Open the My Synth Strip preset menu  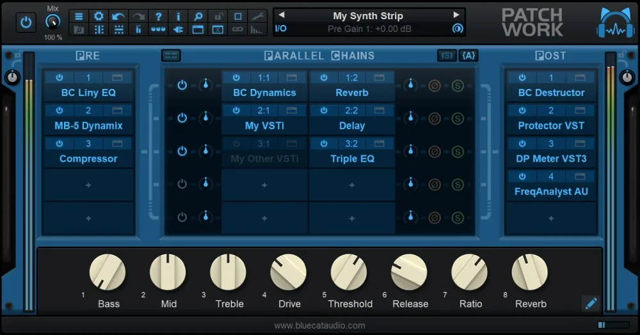coord(368,15)
